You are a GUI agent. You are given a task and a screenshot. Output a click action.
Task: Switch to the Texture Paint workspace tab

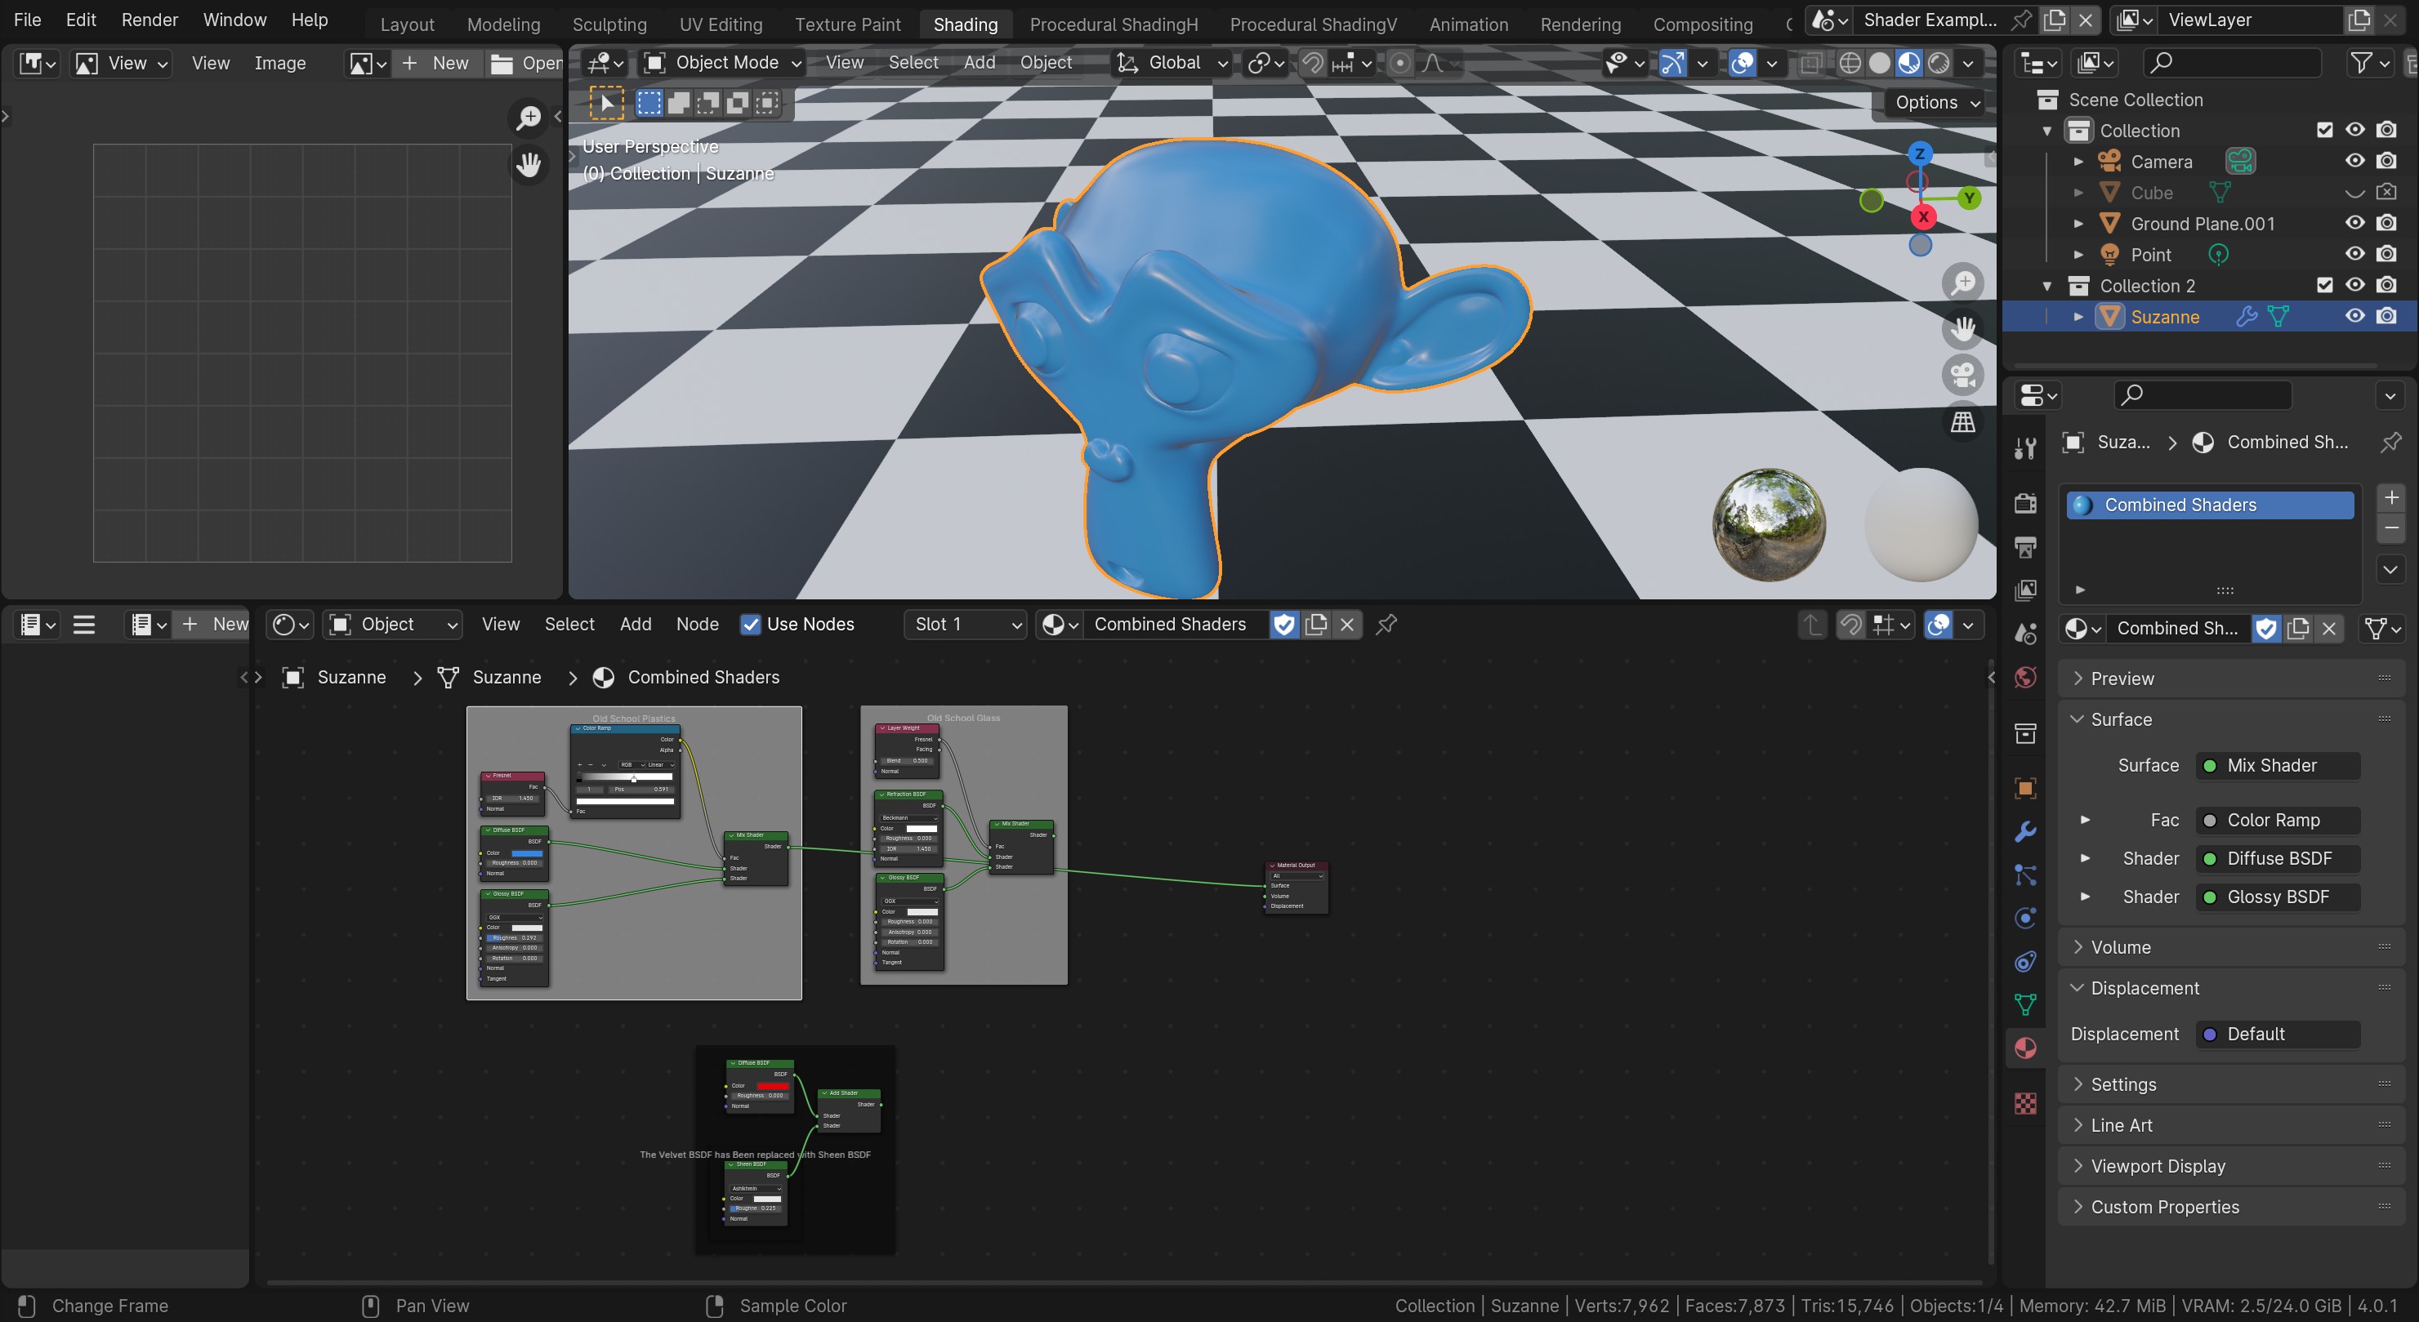tap(847, 24)
